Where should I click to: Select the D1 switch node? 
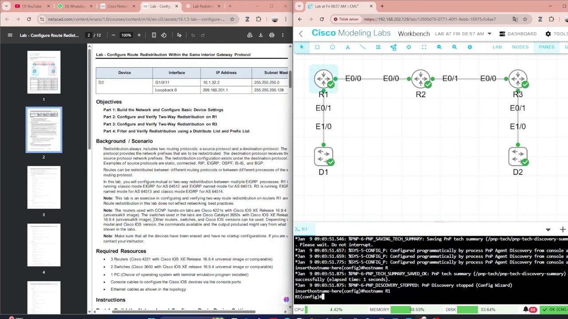tap(323, 157)
